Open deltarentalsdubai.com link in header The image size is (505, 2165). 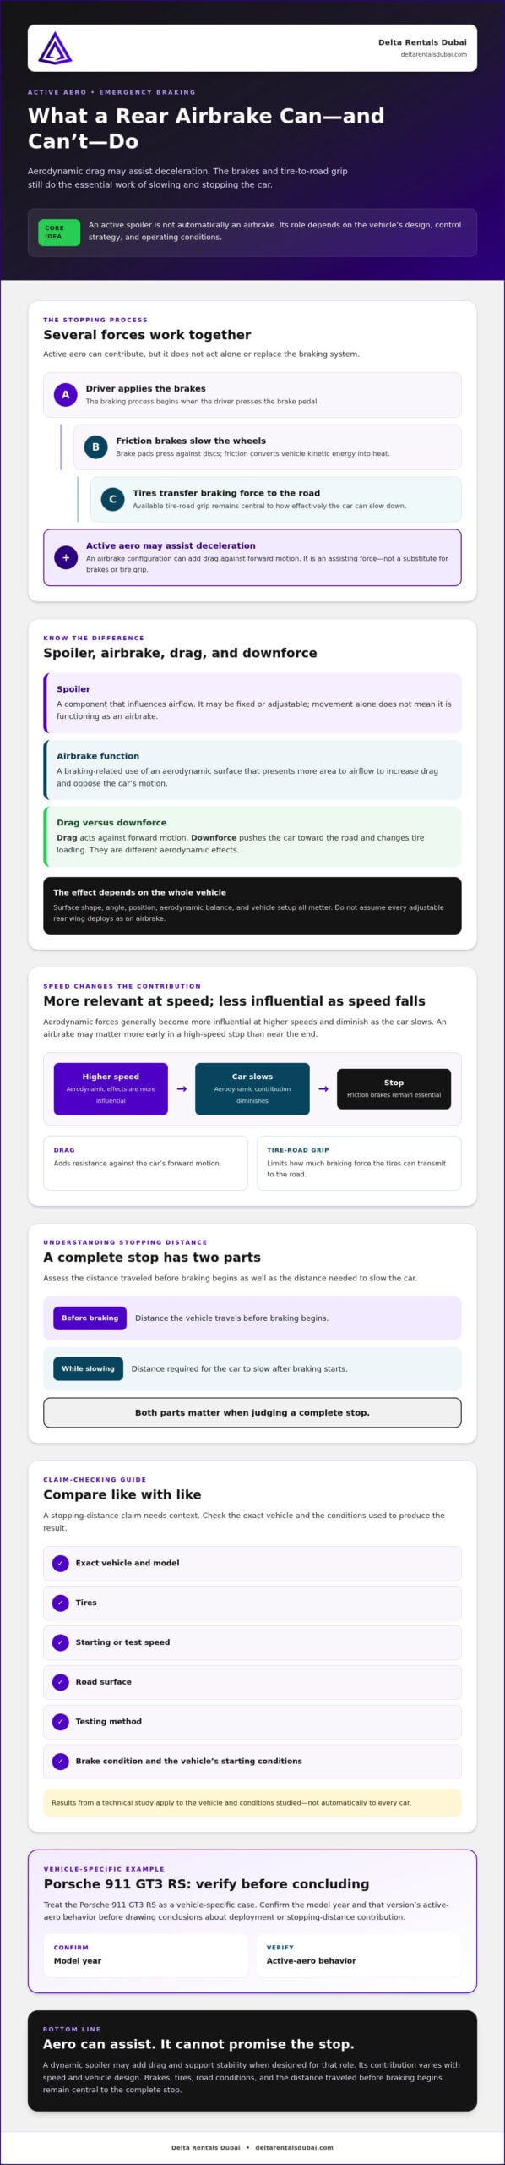(x=434, y=54)
